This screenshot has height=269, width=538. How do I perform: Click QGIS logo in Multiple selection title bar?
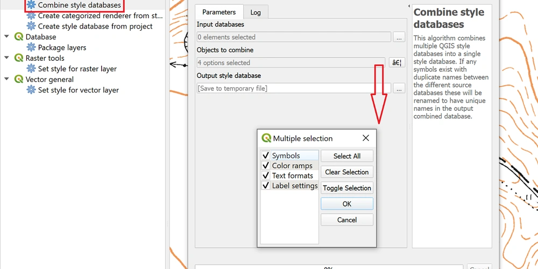[x=266, y=138]
